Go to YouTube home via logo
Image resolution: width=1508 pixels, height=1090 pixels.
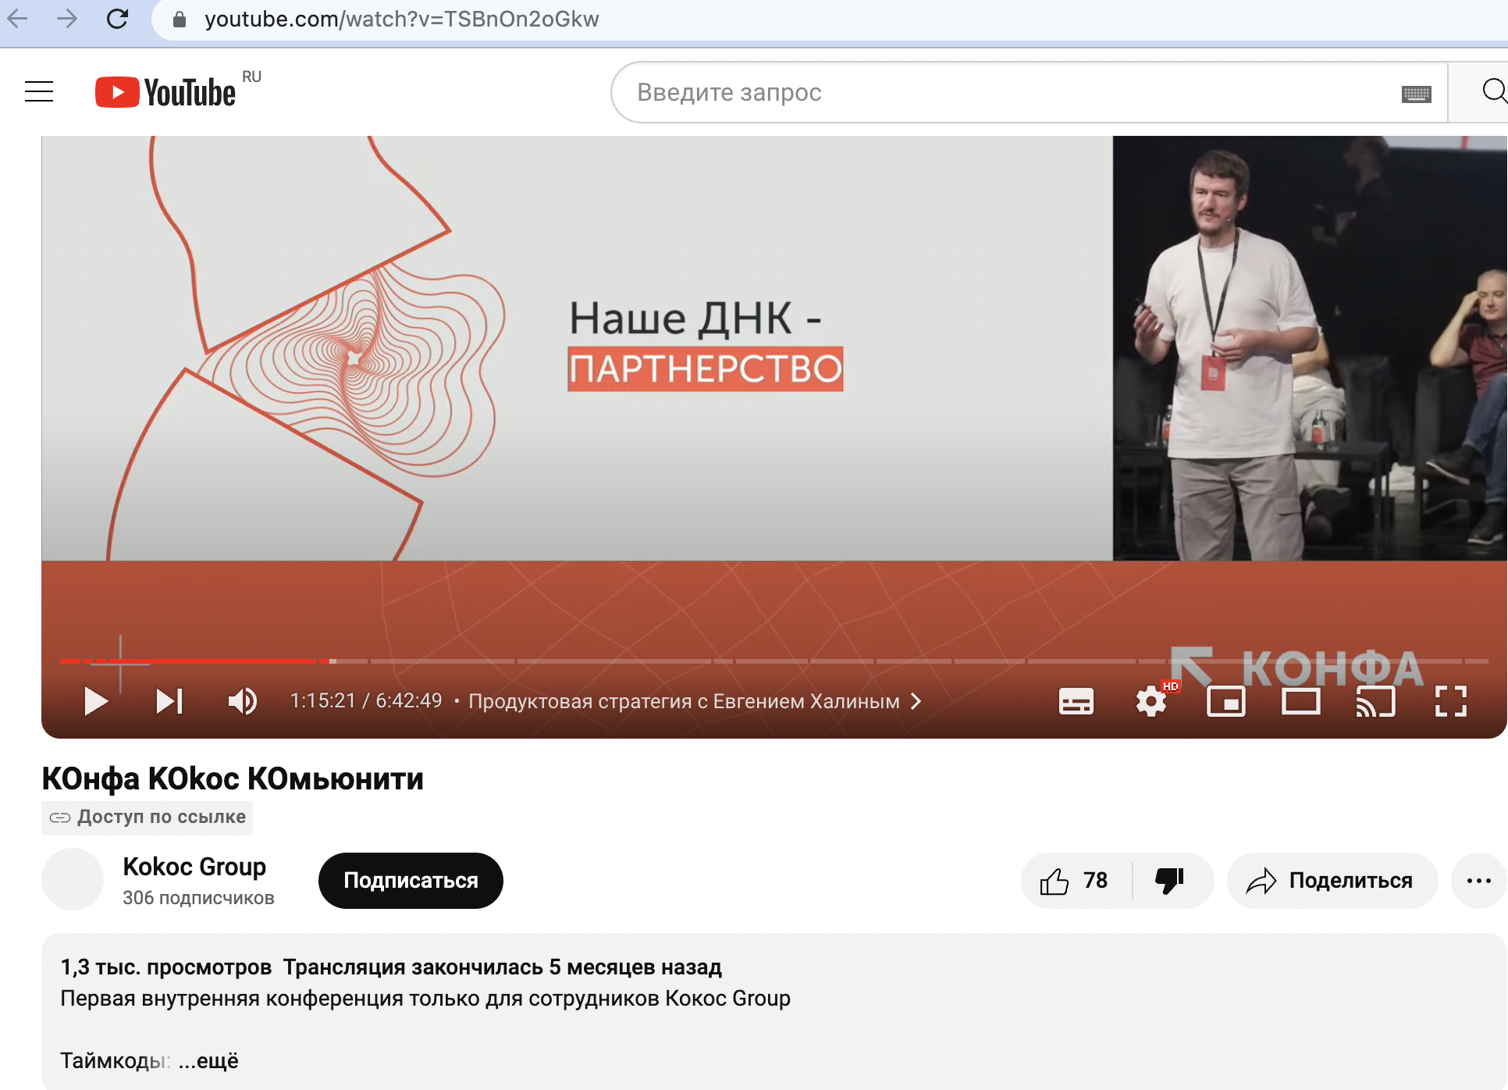pos(165,92)
